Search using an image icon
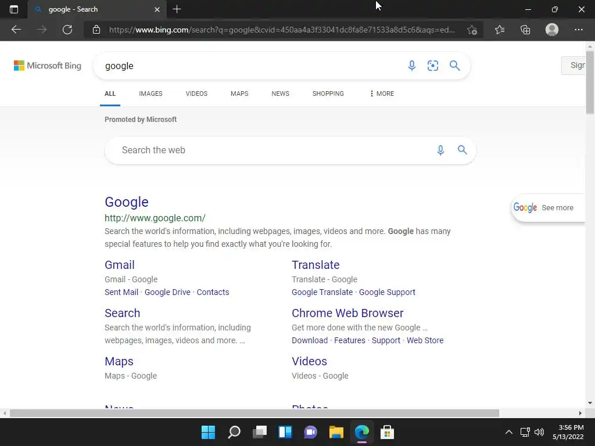Viewport: 595px width, 446px height. 432,66
